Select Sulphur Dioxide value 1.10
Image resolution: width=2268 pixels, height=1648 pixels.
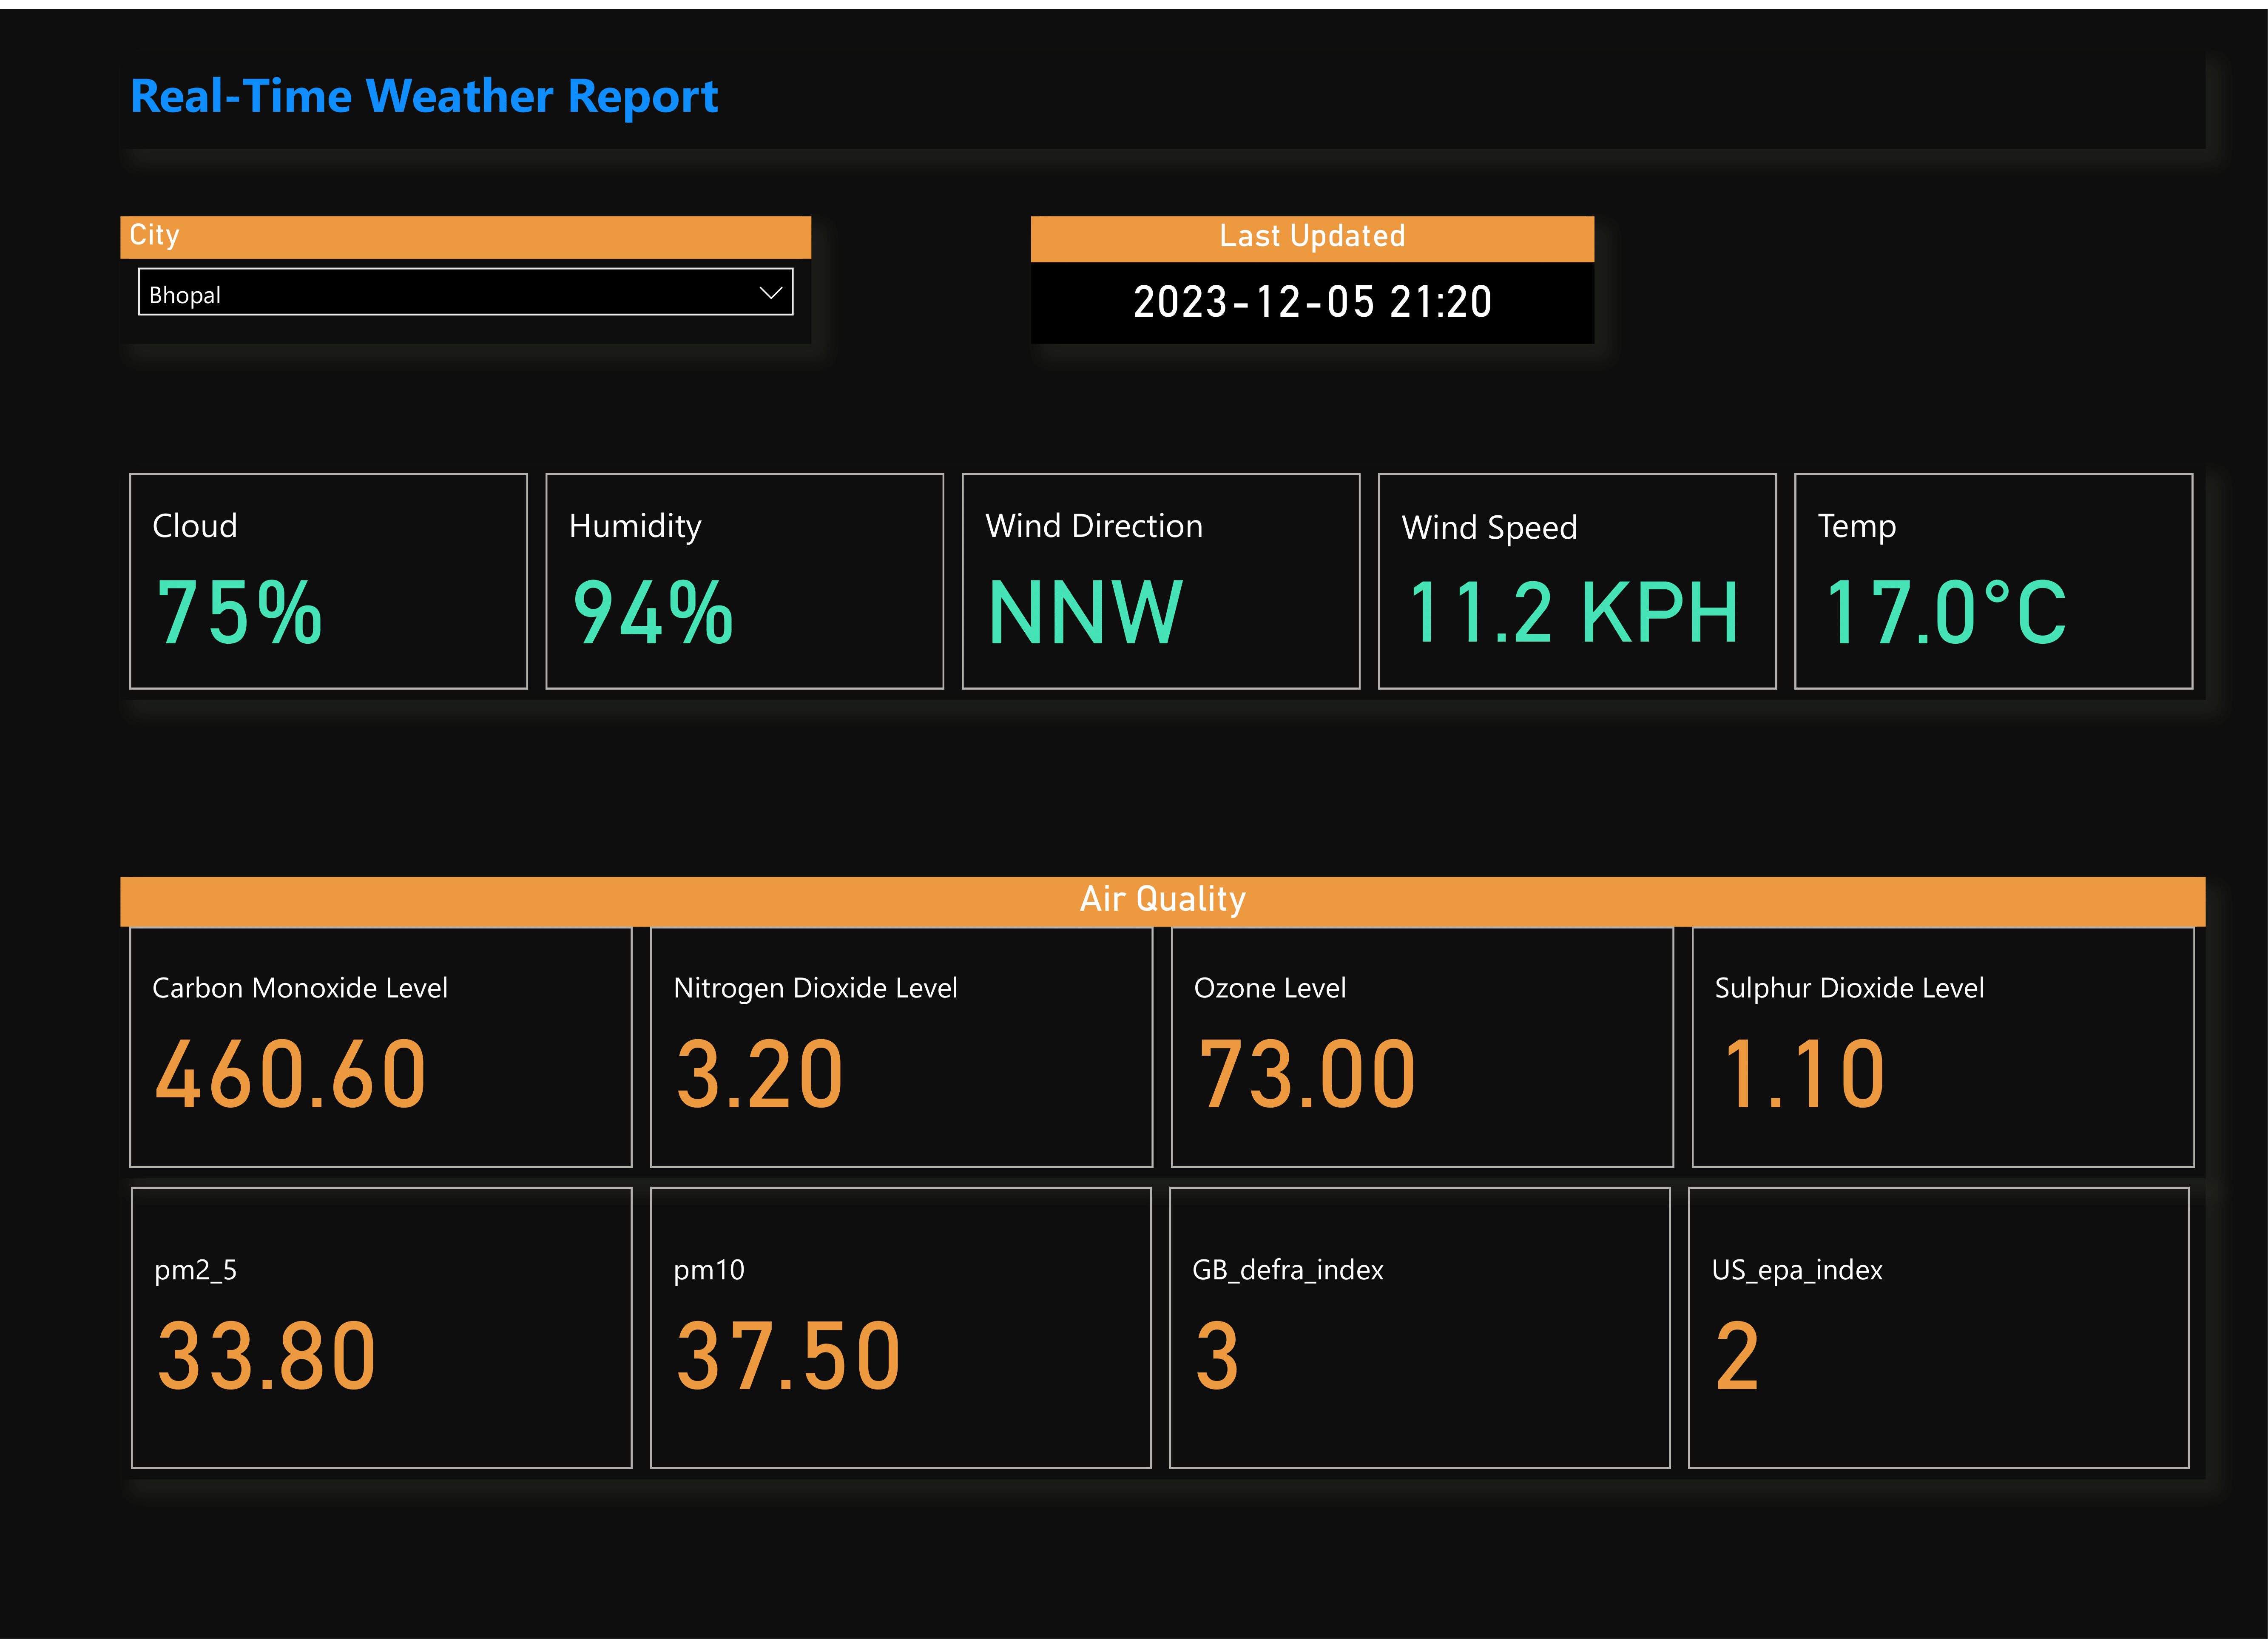[x=1805, y=1074]
